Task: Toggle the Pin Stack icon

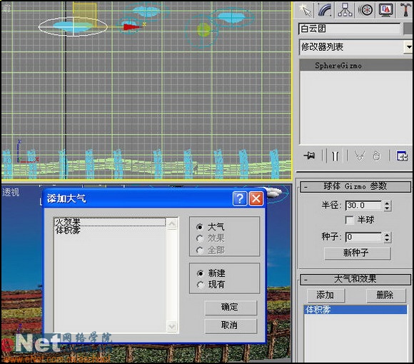Action: [309, 156]
